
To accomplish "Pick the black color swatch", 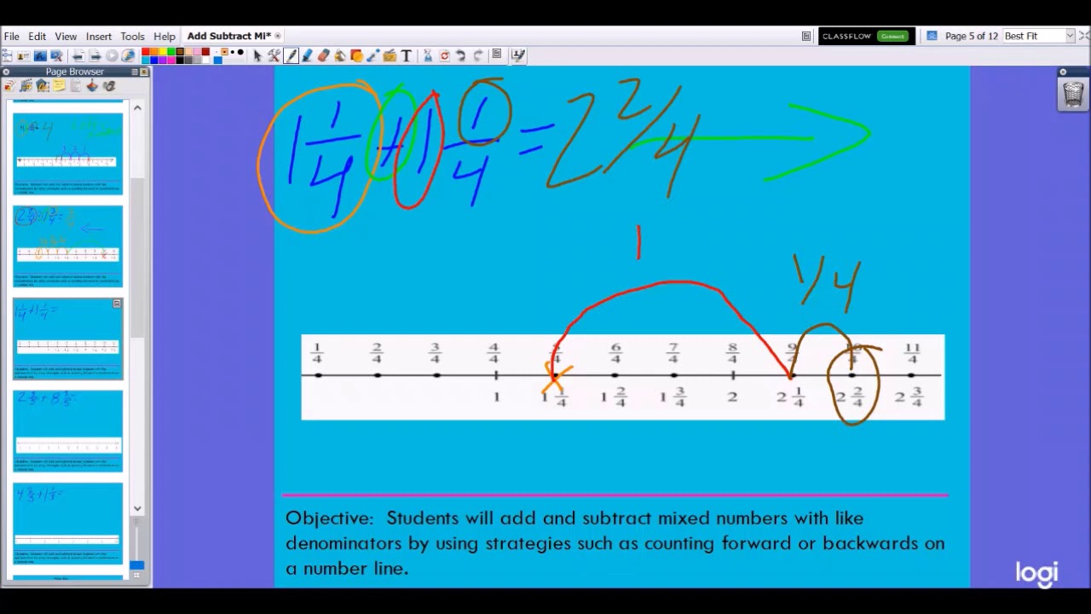I will tap(180, 60).
